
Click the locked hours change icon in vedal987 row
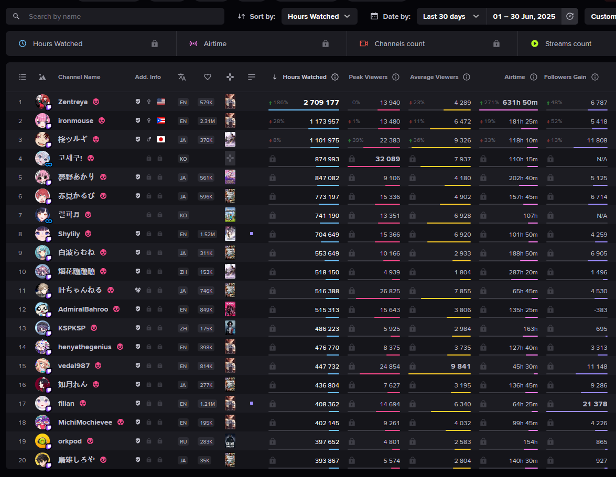272,367
